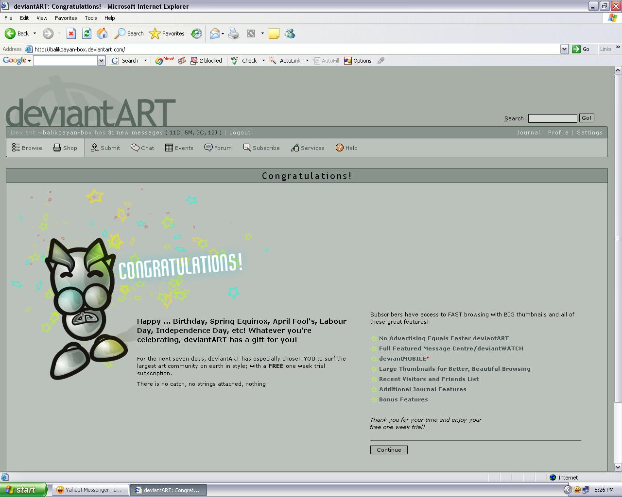Open the address bar URL dropdown
622x497 pixels.
pos(564,49)
